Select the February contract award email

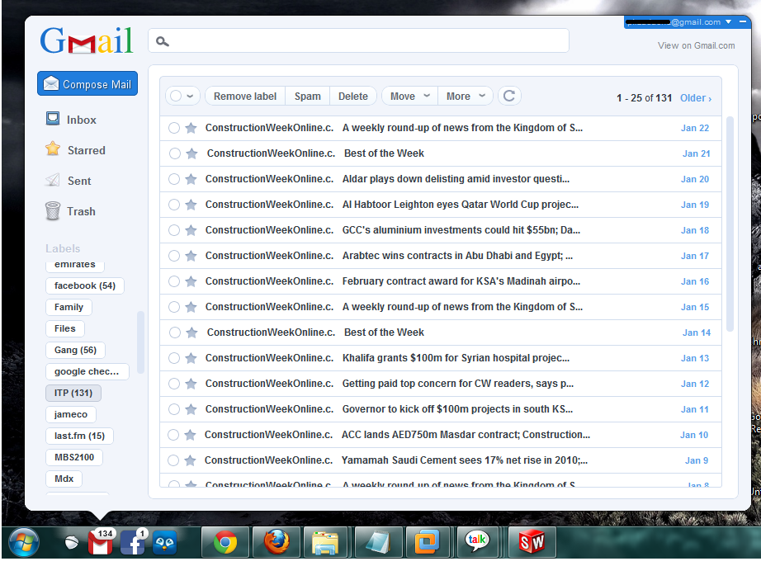pyautogui.click(x=174, y=281)
